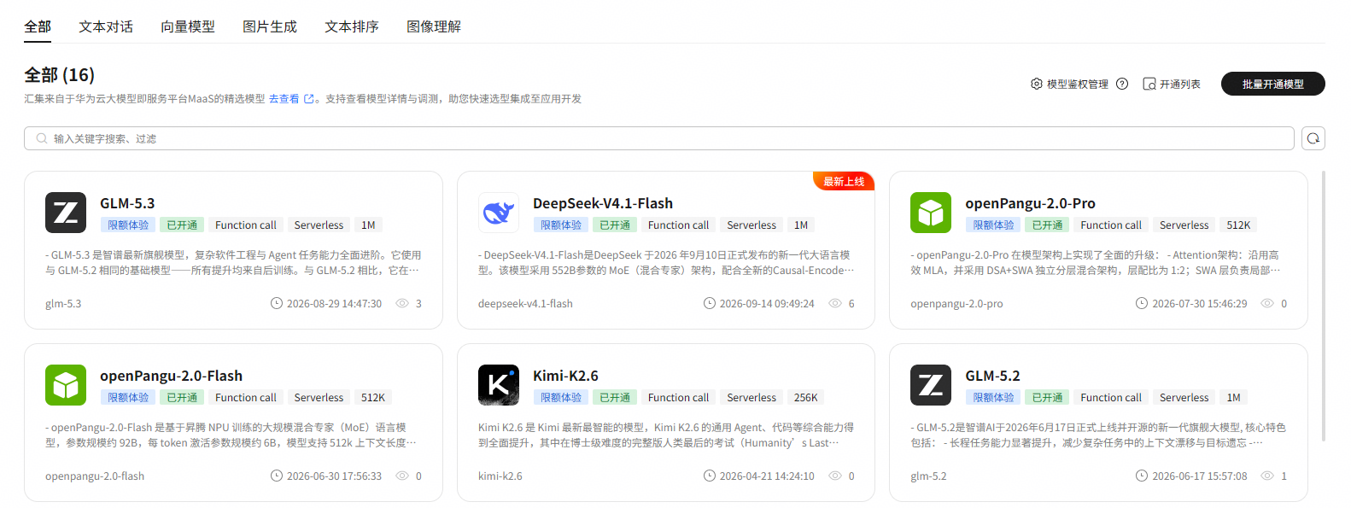Image resolution: width=1351 pixels, height=508 pixels.
Task: Open the DeepSeek-V4.1-Flash whale logo
Action: pos(499,213)
